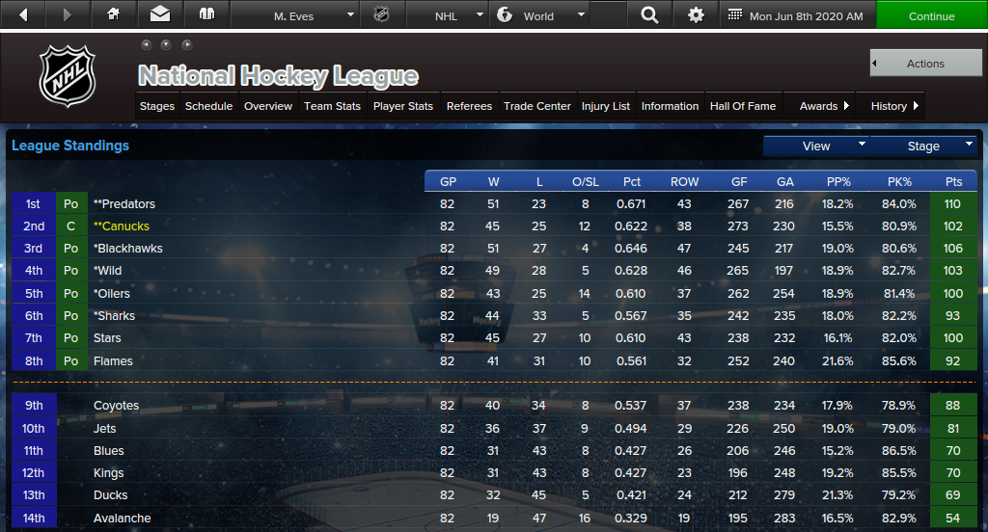This screenshot has width=988, height=532.
Task: Open the Information tab
Action: (x=670, y=106)
